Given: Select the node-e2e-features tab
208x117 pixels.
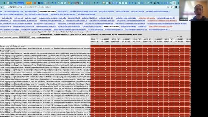Looking at the screenshot, I should 111,27.
